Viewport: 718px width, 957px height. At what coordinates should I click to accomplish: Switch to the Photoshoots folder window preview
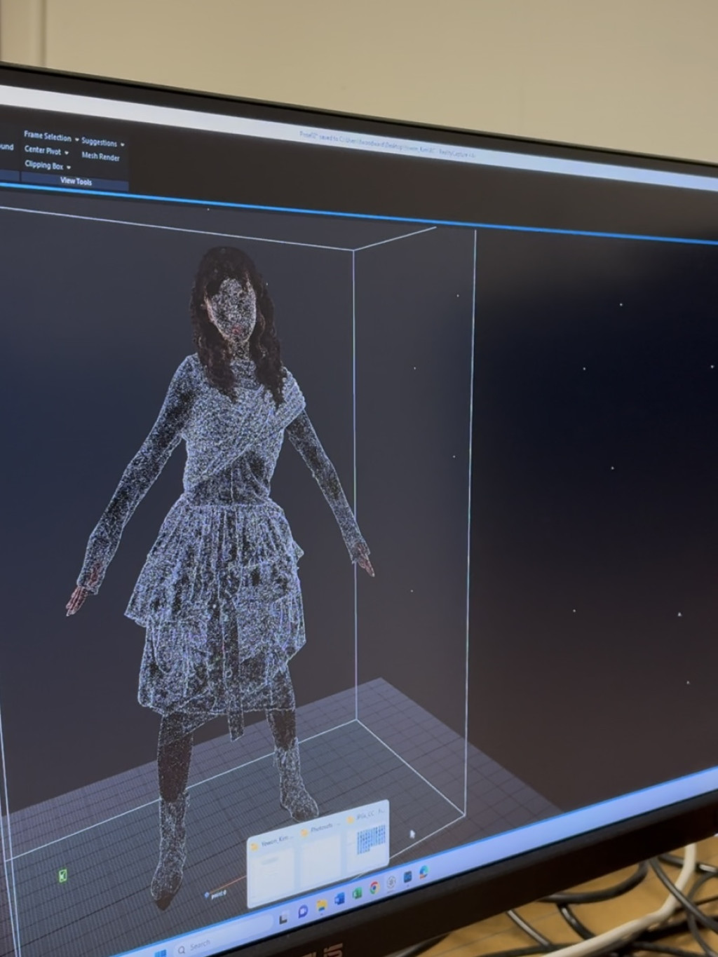point(320,859)
